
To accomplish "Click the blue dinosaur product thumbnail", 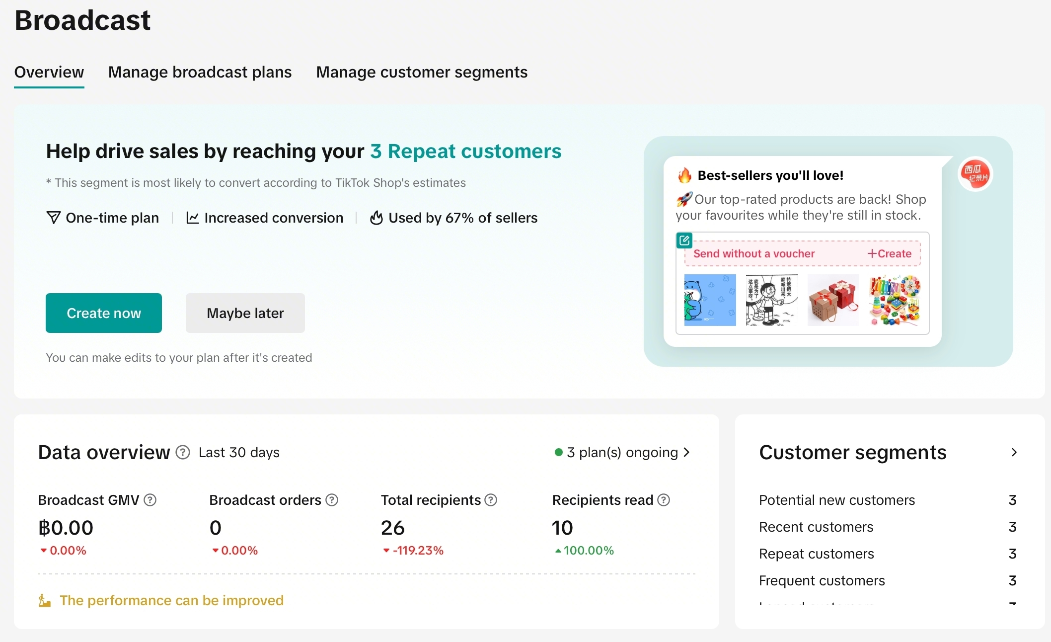I will [x=710, y=300].
